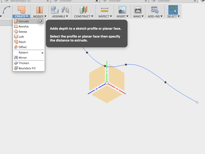
Task: Click the Revolve menu icon
Action: pos(16,26)
